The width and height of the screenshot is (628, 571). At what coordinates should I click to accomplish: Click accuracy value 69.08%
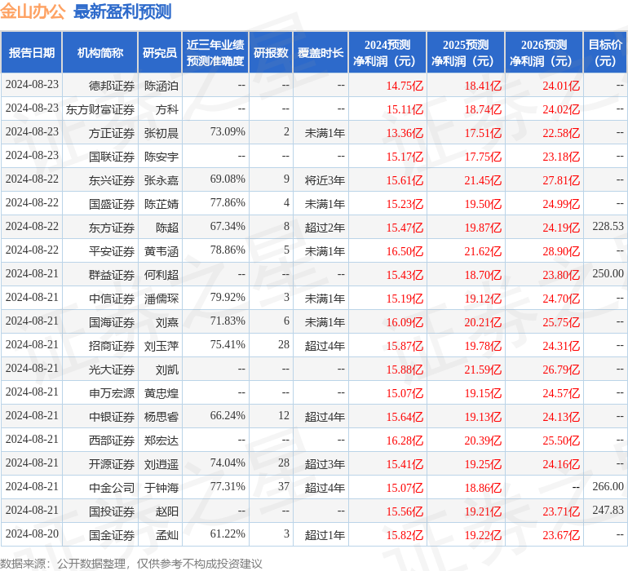[x=228, y=179]
